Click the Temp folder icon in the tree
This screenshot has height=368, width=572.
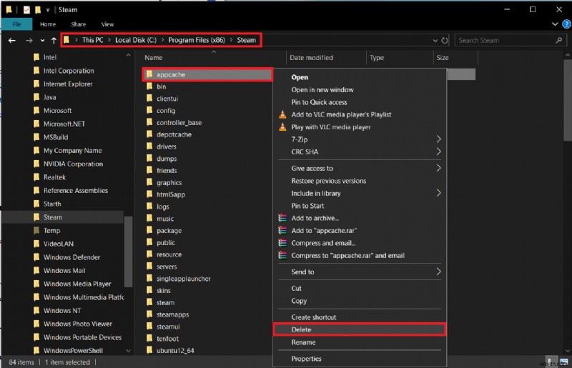coord(36,231)
